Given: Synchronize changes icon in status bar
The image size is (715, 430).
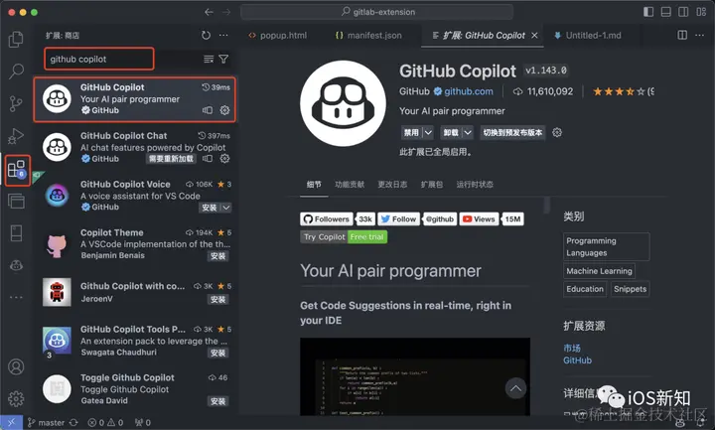Looking at the screenshot, I should (x=73, y=422).
